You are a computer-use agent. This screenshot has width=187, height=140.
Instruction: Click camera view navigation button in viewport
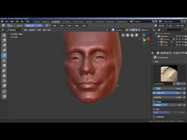pyautogui.click(x=127, y=35)
